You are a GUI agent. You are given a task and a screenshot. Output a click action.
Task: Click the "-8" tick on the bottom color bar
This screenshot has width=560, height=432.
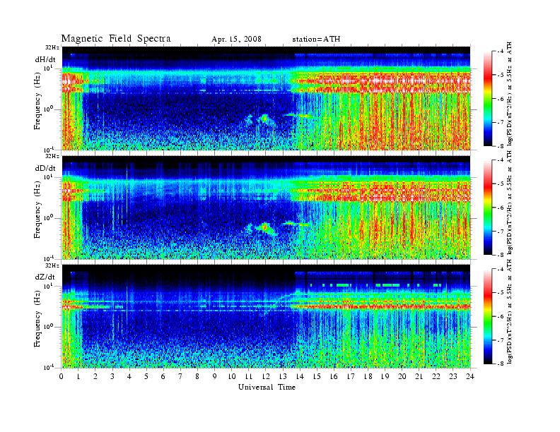(x=501, y=364)
